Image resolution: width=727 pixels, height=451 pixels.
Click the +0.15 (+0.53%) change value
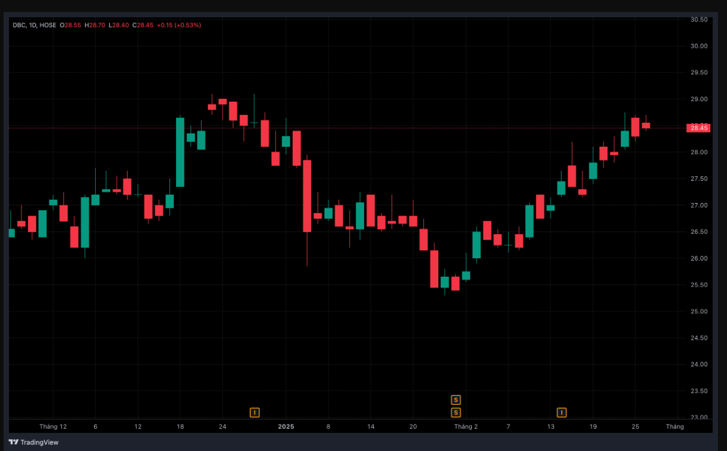tap(179, 25)
